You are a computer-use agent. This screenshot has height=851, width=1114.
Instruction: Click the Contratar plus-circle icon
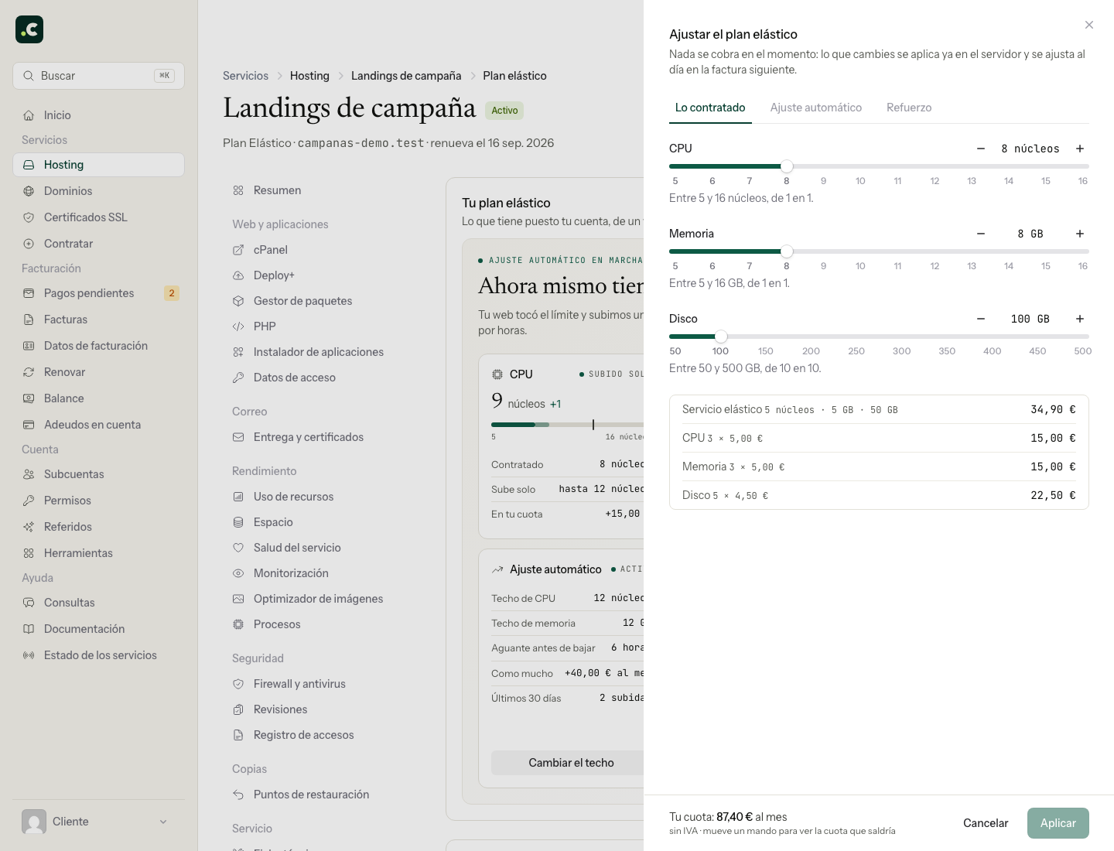point(29,244)
